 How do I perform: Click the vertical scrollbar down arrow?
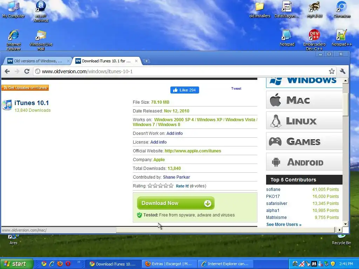coord(345,224)
